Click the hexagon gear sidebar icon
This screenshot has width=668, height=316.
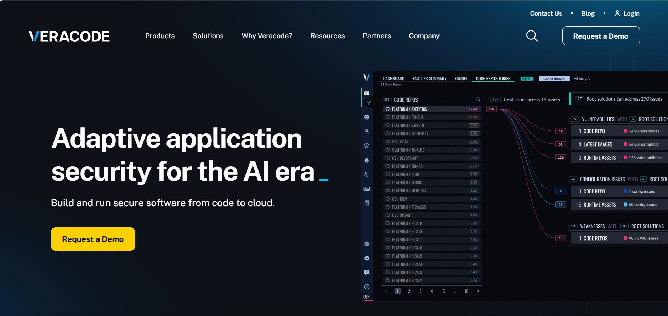click(367, 117)
